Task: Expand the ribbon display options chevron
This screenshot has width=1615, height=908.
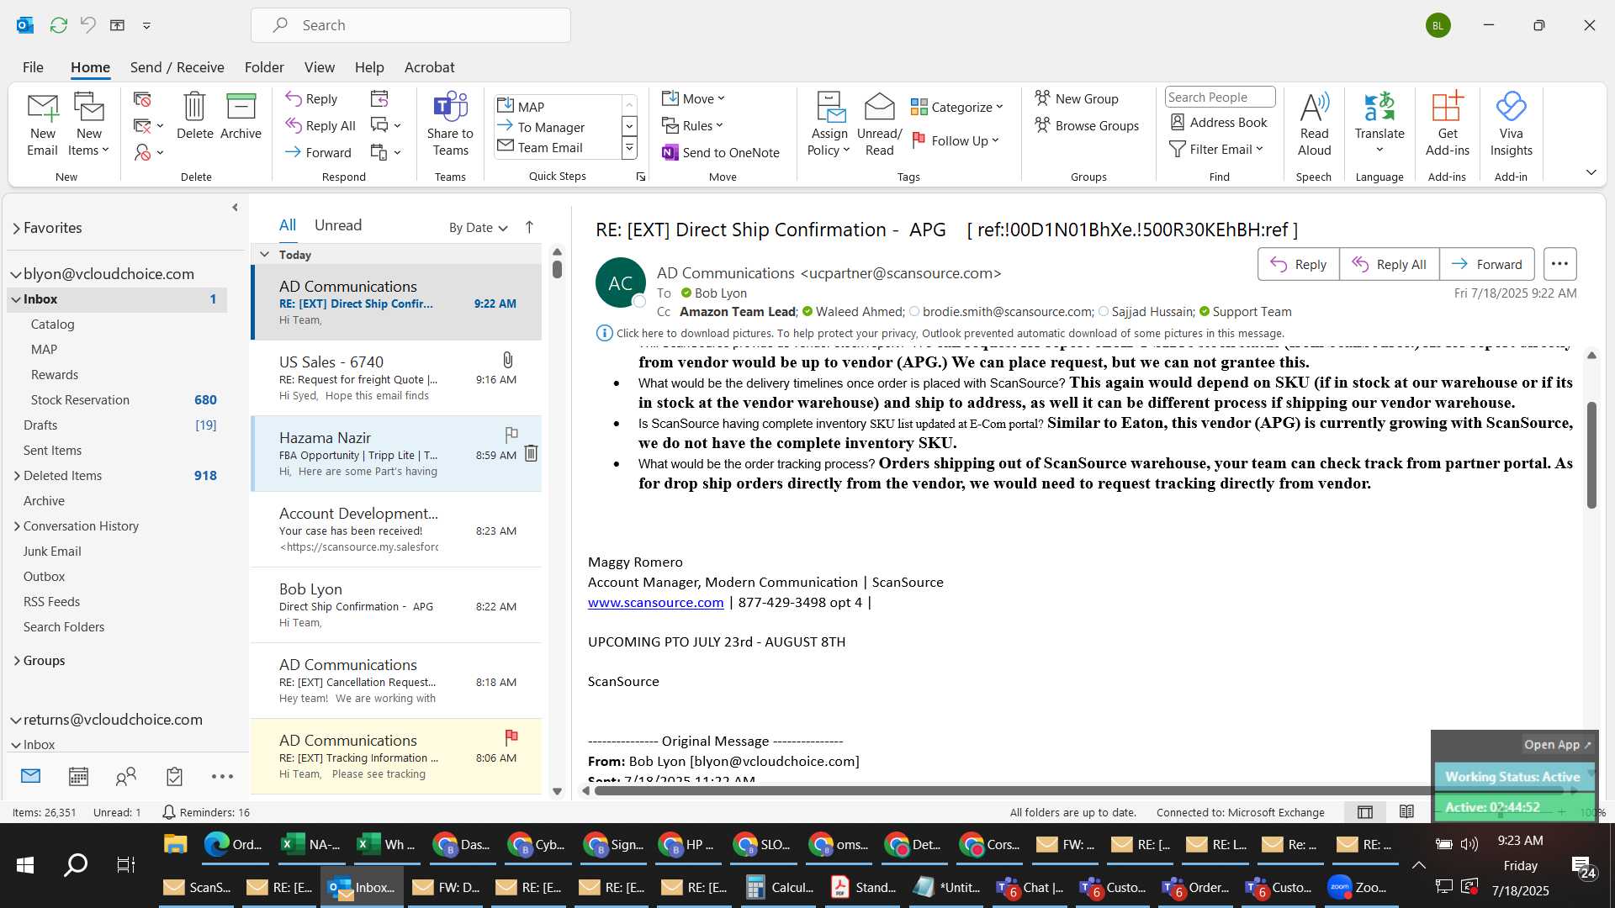Action: click(1591, 172)
